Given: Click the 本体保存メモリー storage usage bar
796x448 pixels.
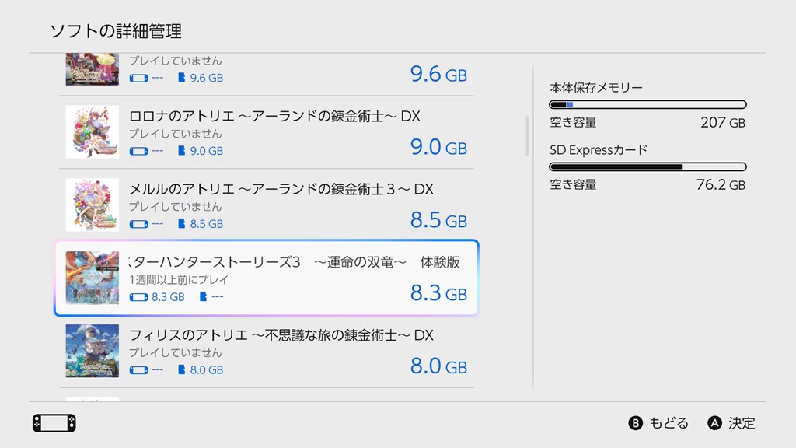Looking at the screenshot, I should tap(648, 104).
